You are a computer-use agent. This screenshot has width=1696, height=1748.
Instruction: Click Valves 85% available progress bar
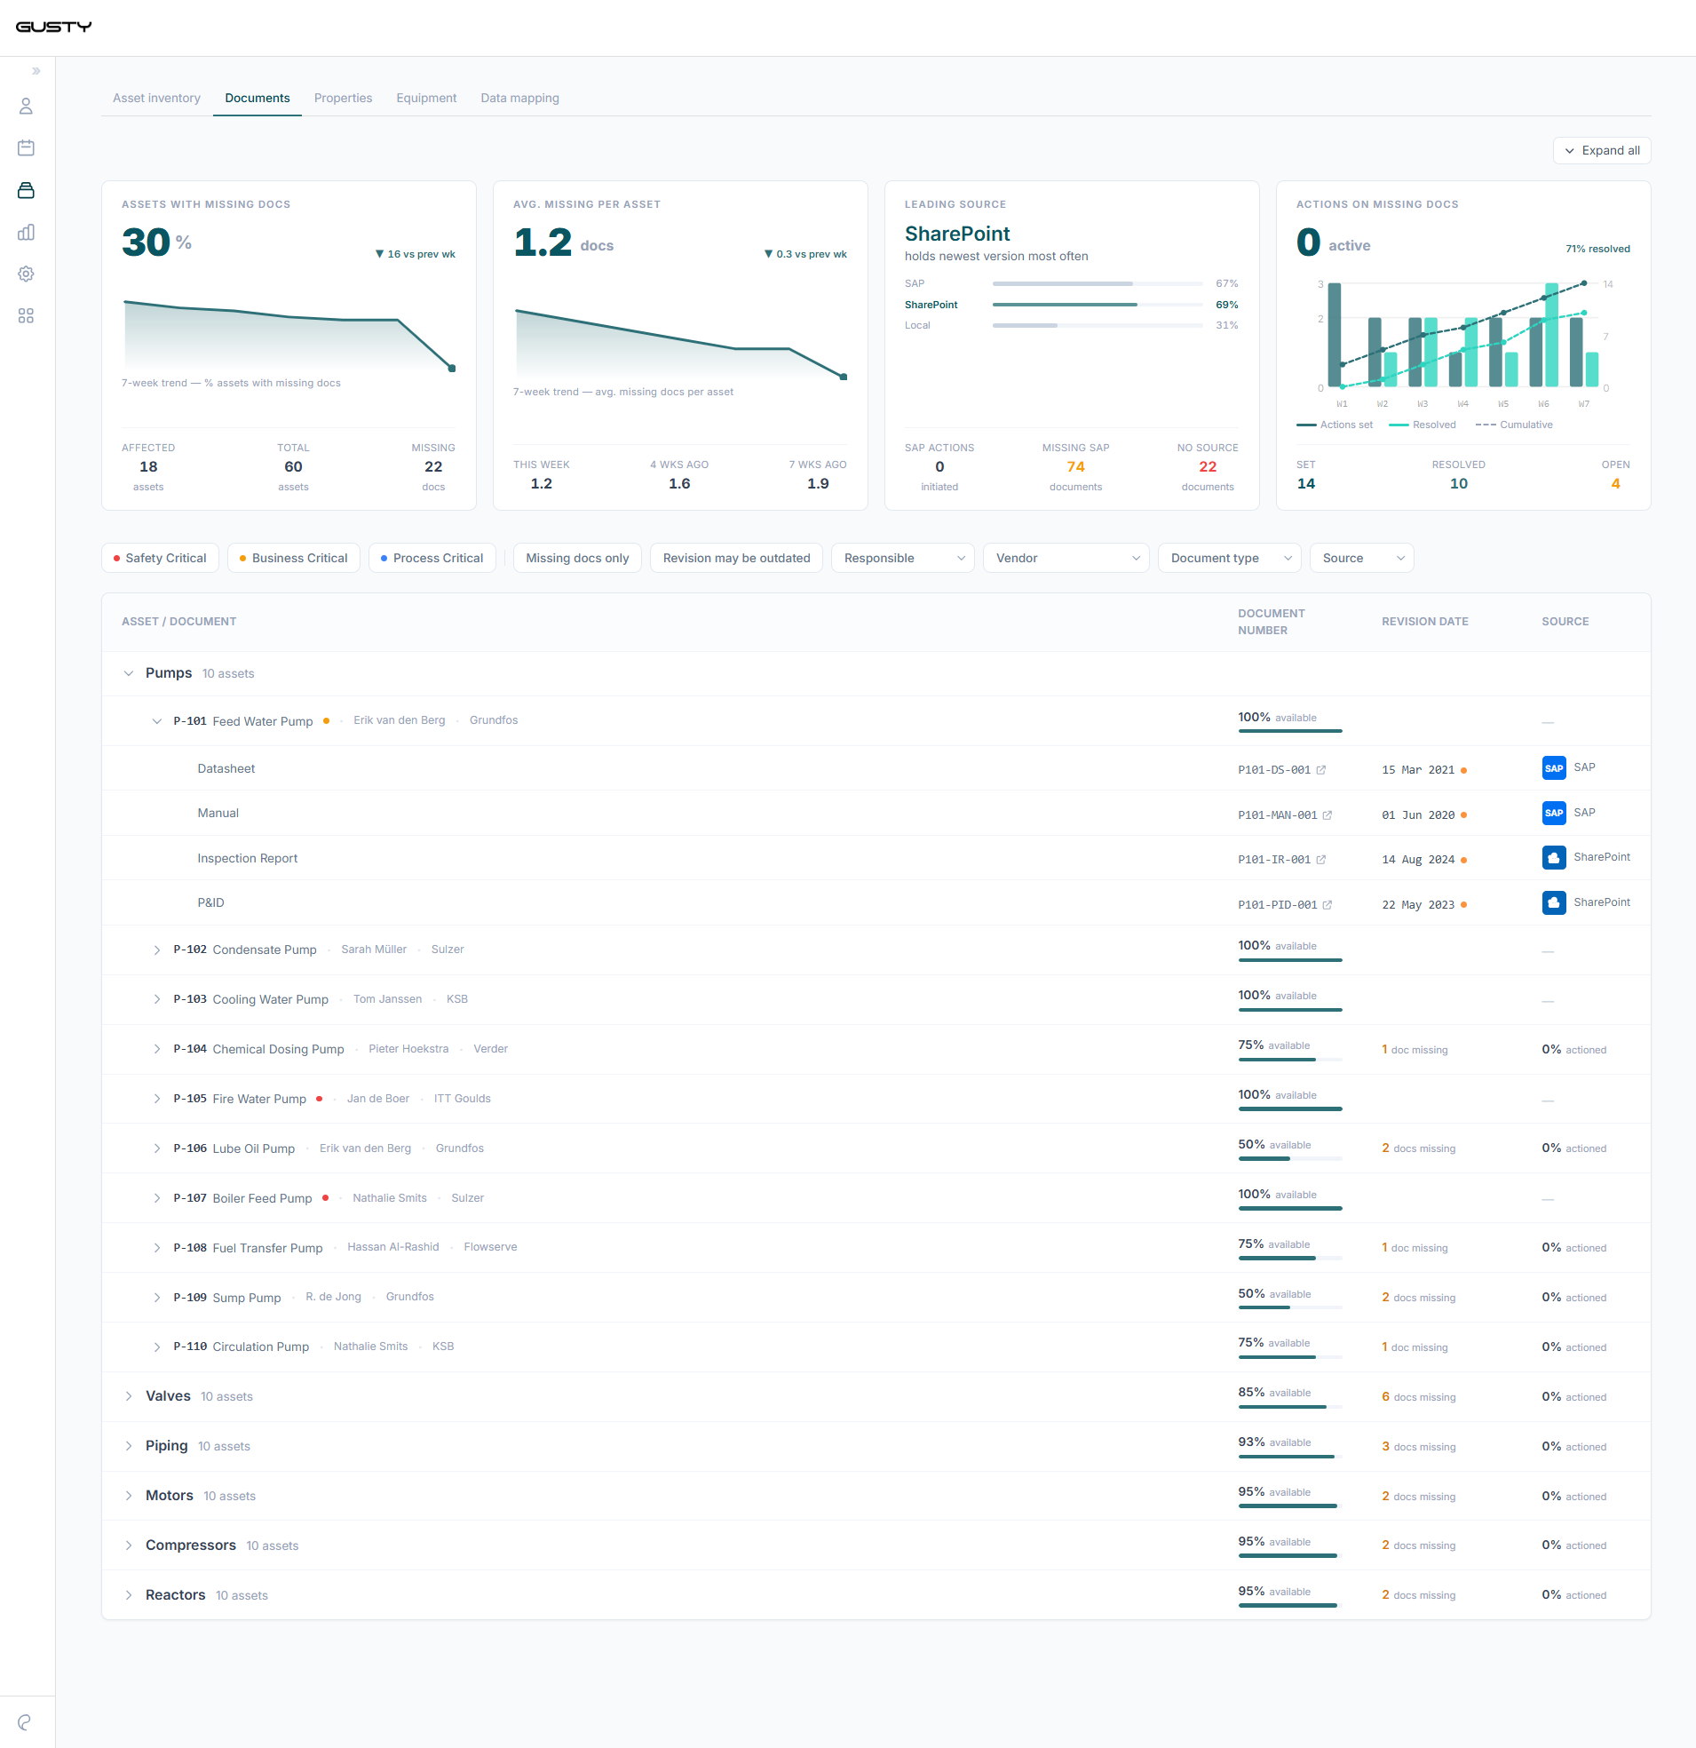(x=1290, y=1407)
